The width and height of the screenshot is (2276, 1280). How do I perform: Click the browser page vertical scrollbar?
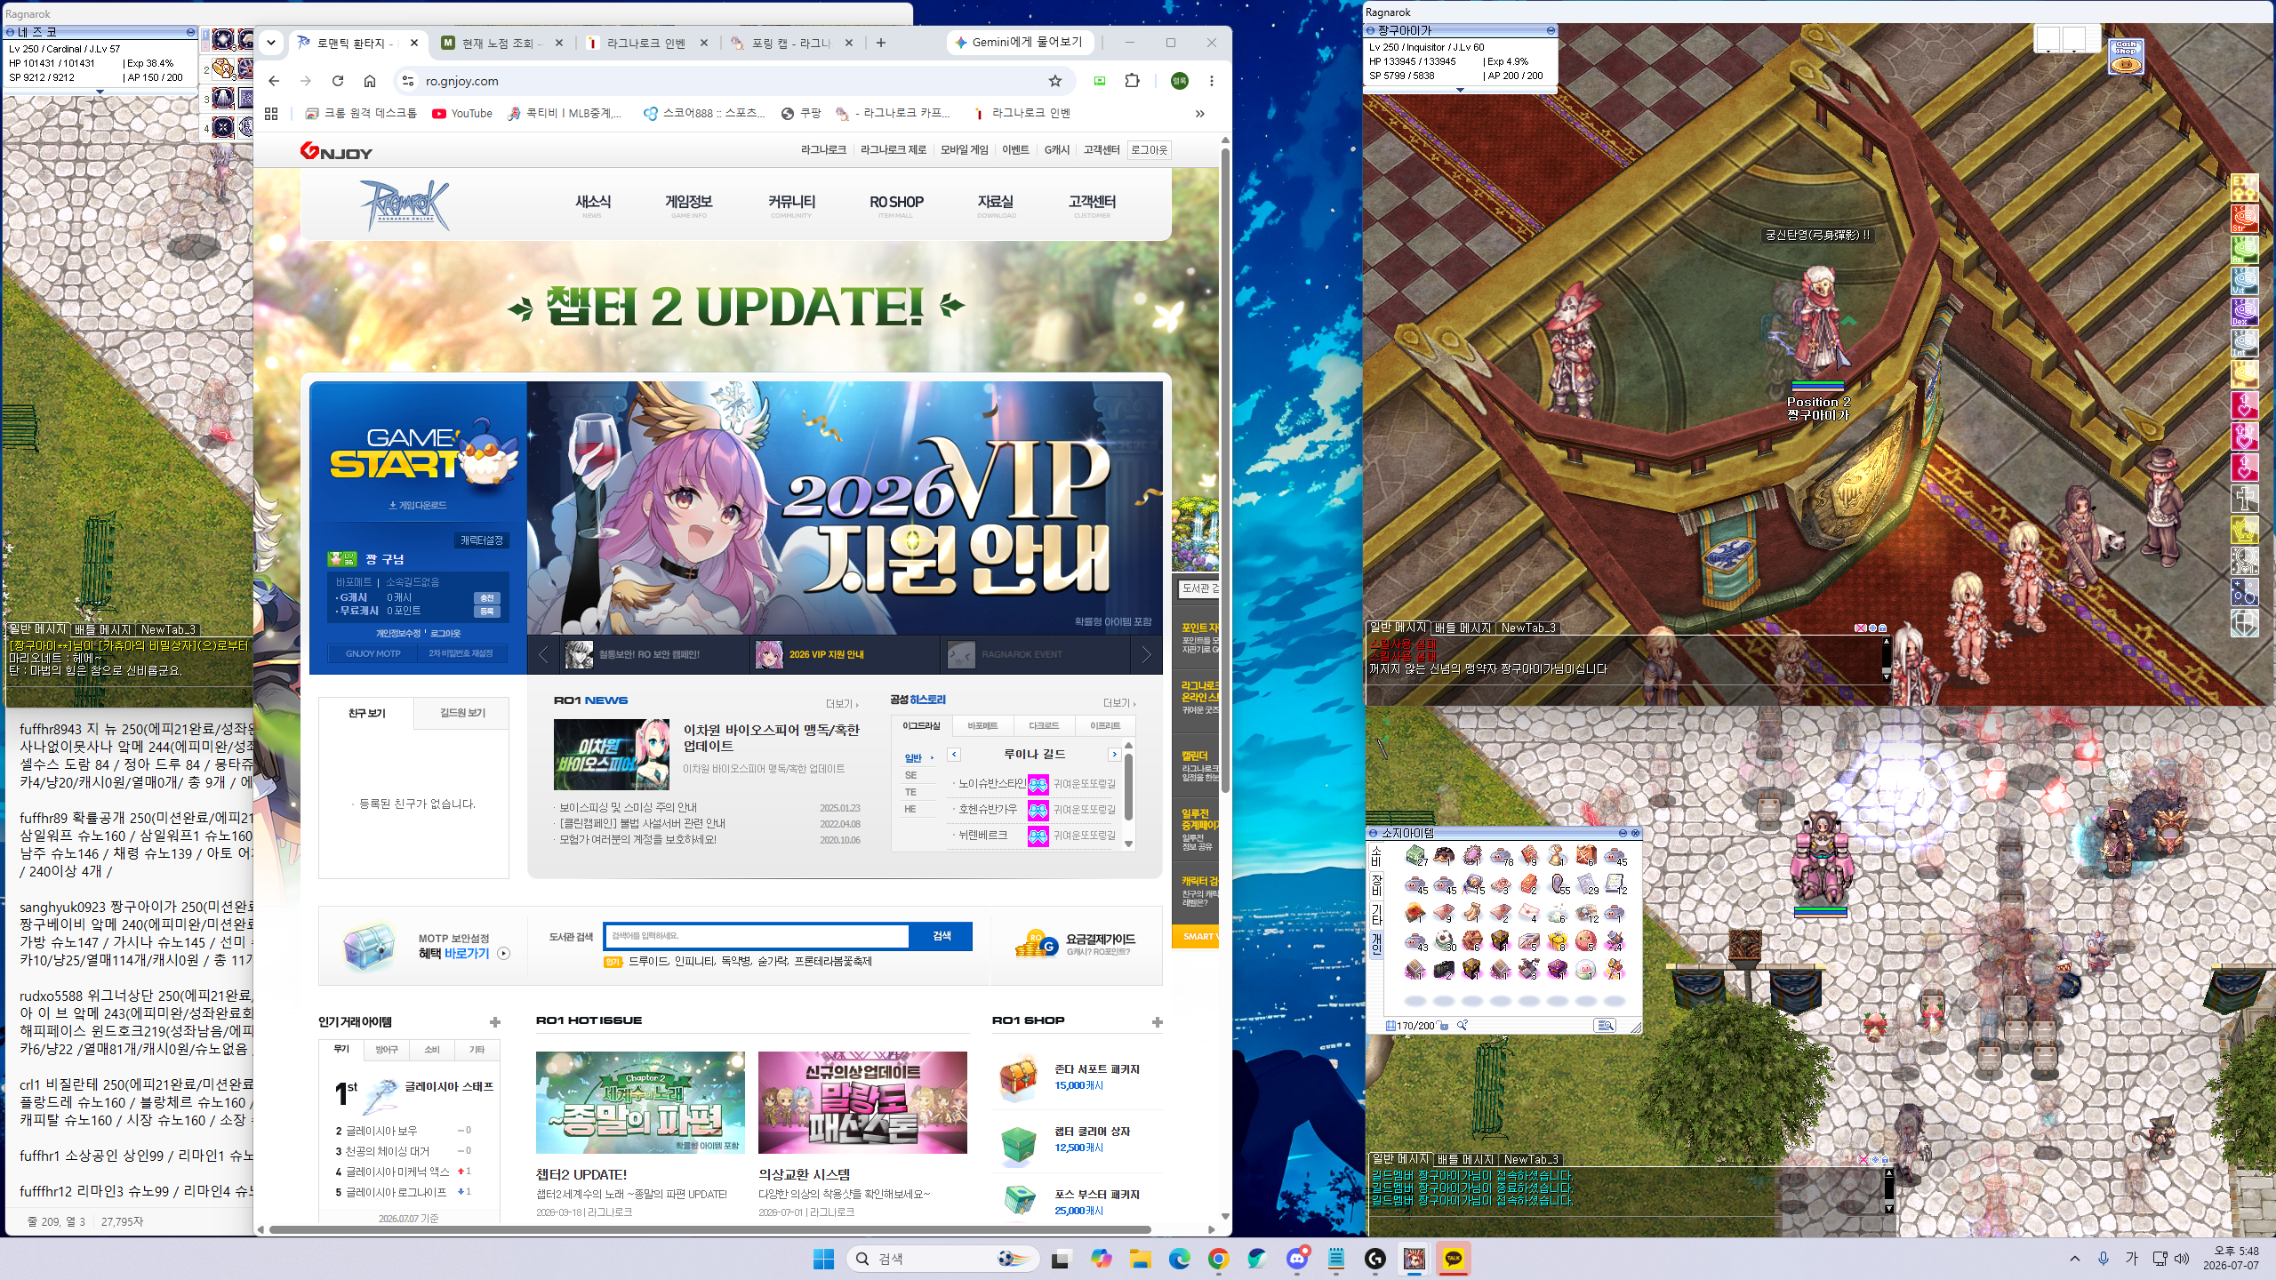[1225, 471]
